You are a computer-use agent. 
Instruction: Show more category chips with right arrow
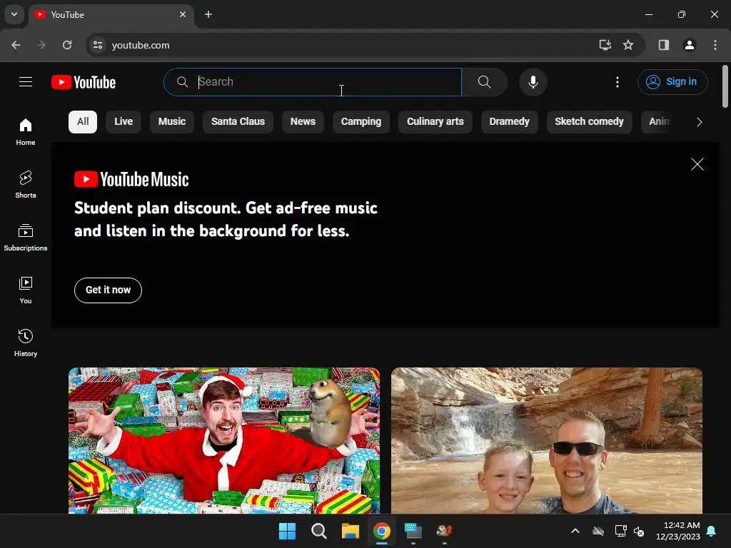(699, 122)
